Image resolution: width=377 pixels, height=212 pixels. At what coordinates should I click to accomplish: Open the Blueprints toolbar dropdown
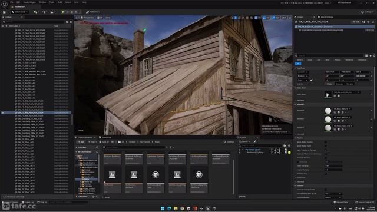tap(44, 12)
